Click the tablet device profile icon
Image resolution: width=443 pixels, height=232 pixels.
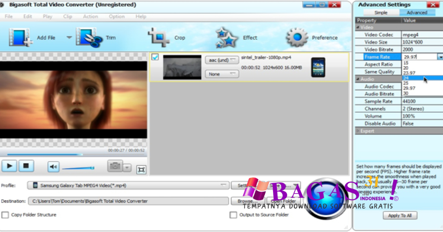[x=318, y=67]
